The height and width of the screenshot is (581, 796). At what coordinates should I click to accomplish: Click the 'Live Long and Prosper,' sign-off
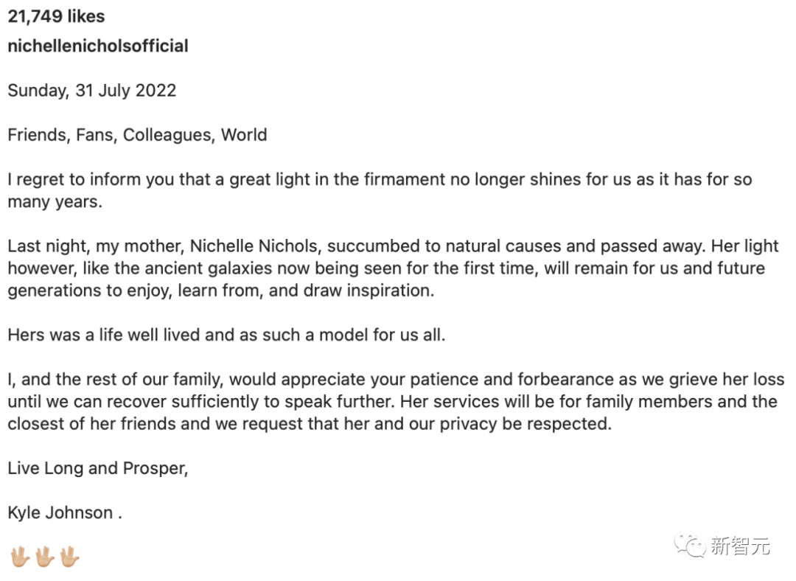pyautogui.click(x=98, y=468)
